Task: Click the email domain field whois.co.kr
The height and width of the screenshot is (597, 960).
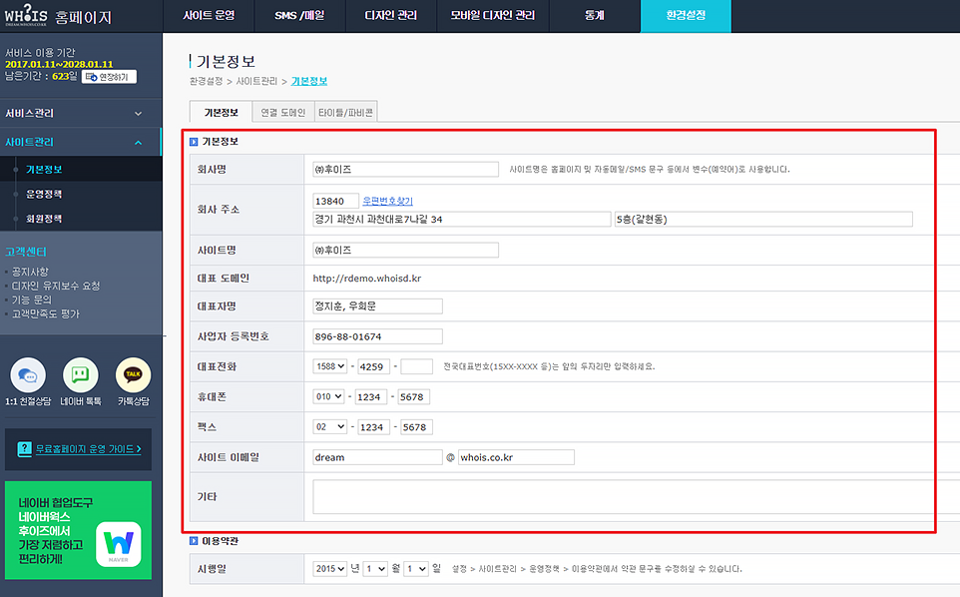Action: click(516, 457)
